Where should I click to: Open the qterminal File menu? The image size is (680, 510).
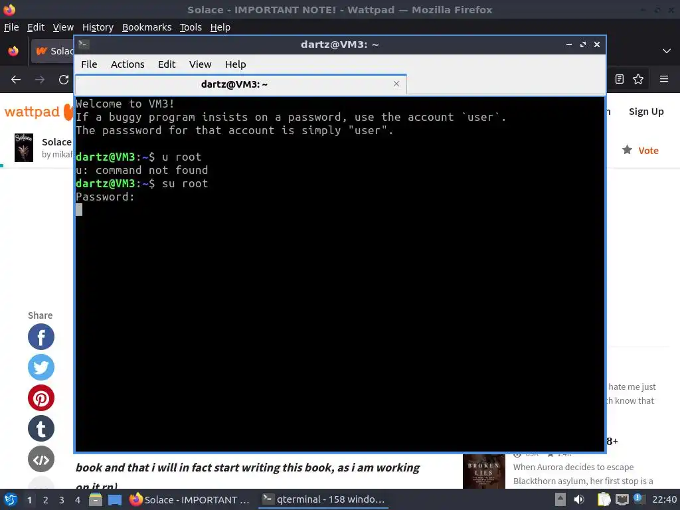coord(89,64)
